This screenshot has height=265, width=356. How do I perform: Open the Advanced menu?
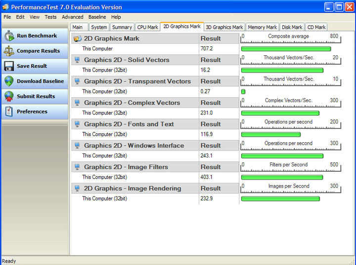point(72,17)
